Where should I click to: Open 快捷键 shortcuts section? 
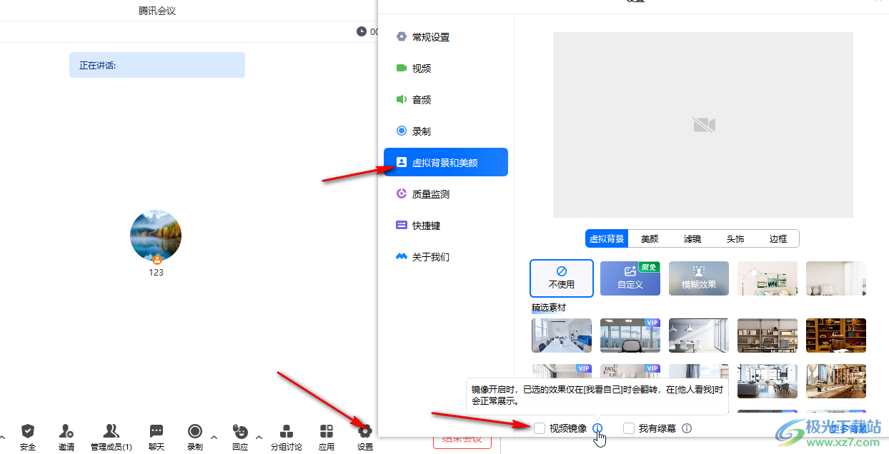click(446, 226)
